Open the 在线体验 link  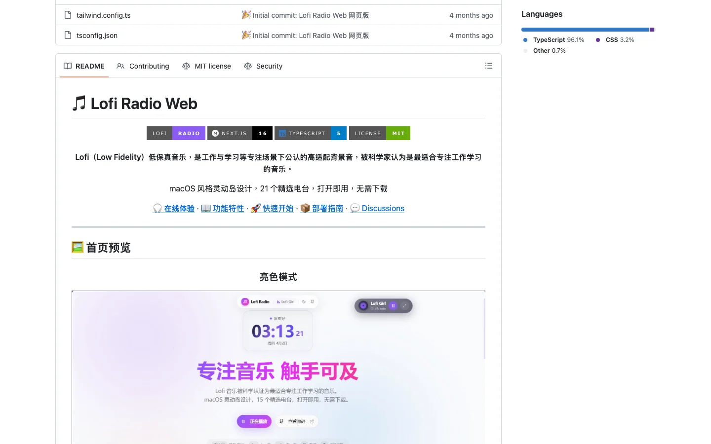(x=174, y=208)
